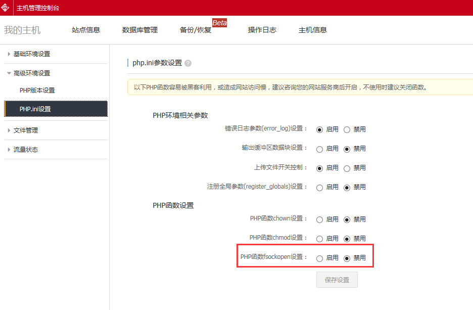Viewport: 473px width, 310px height.
Task: Select PHP.ini设置 in the sidebar
Action: 35,109
